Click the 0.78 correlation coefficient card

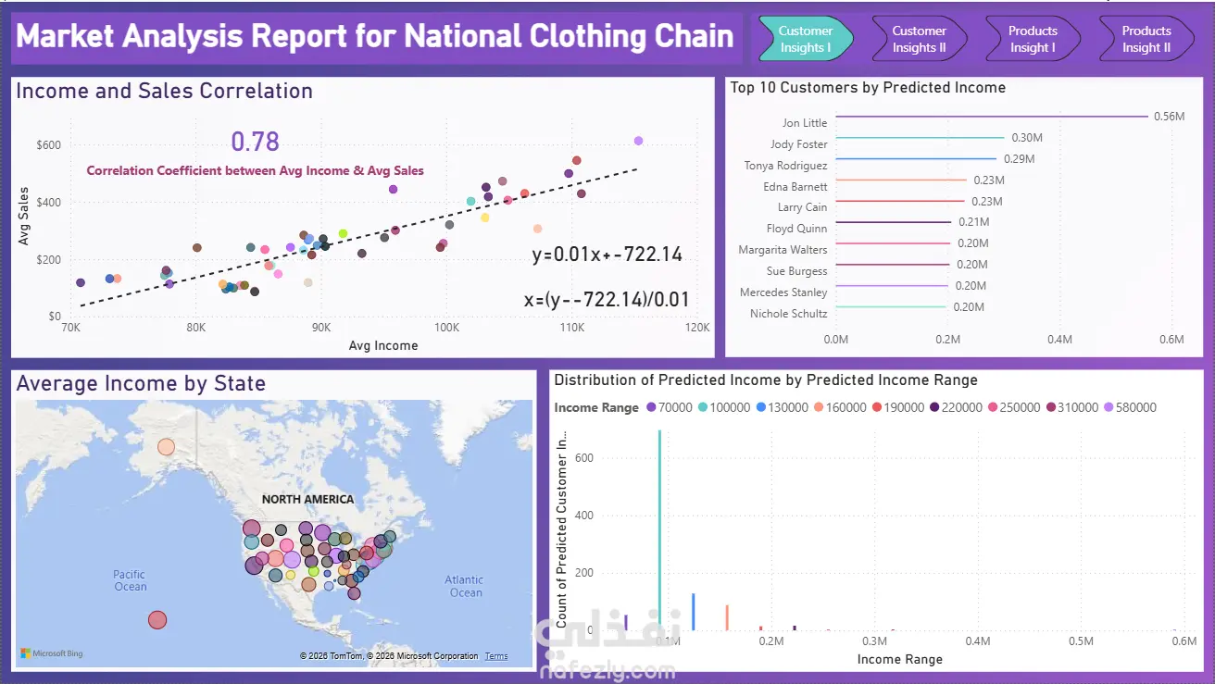(x=255, y=142)
